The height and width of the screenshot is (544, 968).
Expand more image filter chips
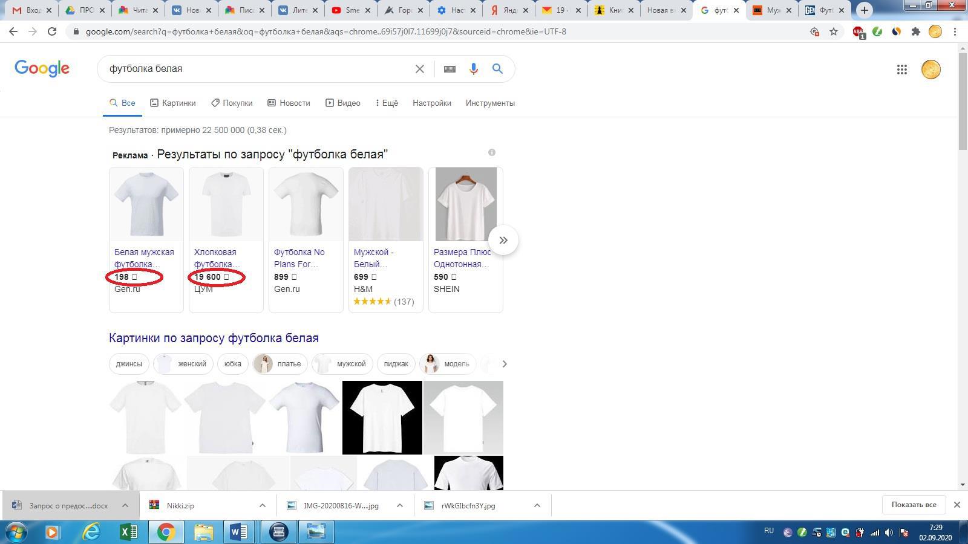tap(504, 364)
